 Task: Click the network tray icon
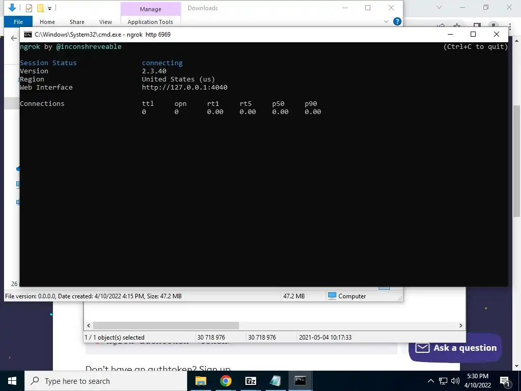pyautogui.click(x=443, y=381)
